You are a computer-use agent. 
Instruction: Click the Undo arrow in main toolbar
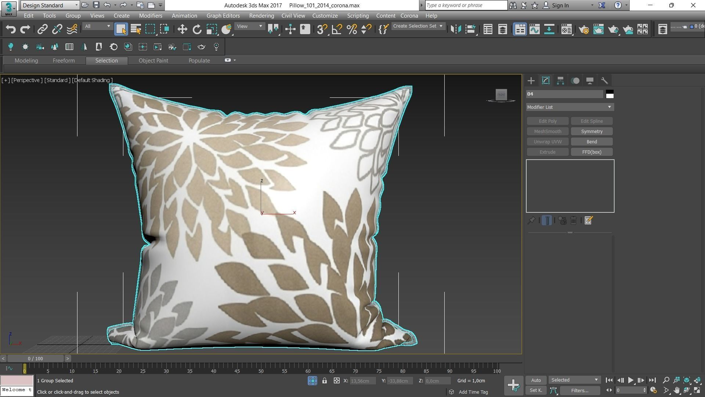coord(11,29)
